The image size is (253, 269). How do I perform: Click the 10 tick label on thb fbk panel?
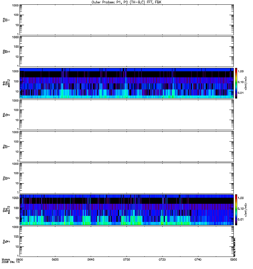(17, 91)
